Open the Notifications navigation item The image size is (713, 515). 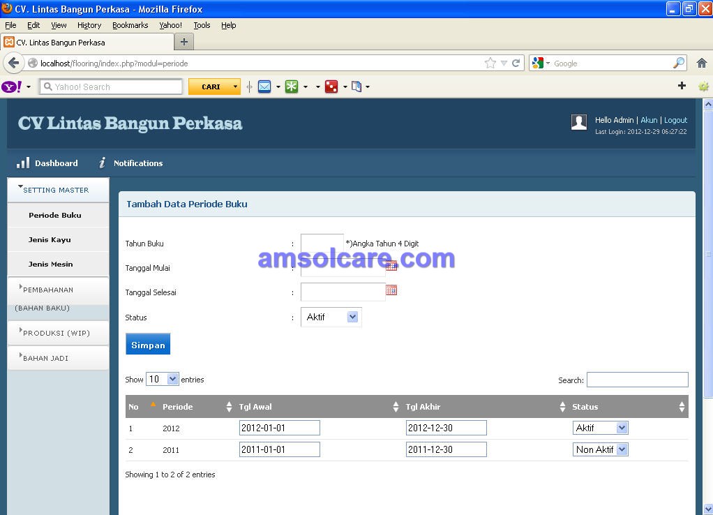point(131,163)
